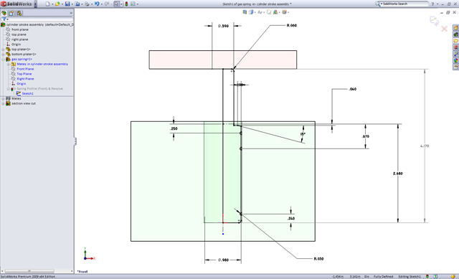Click the Section View icon in heads-up toolbar
The width and height of the screenshot is (459, 279).
click(245, 12)
